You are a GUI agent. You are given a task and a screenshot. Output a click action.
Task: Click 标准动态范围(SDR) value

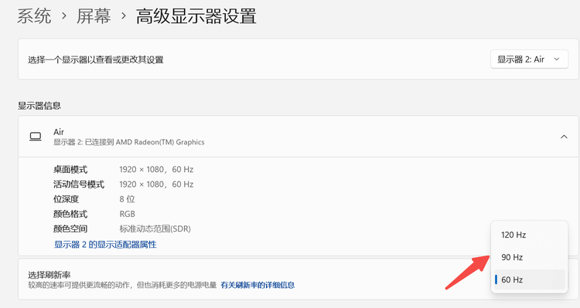pyautogui.click(x=155, y=229)
